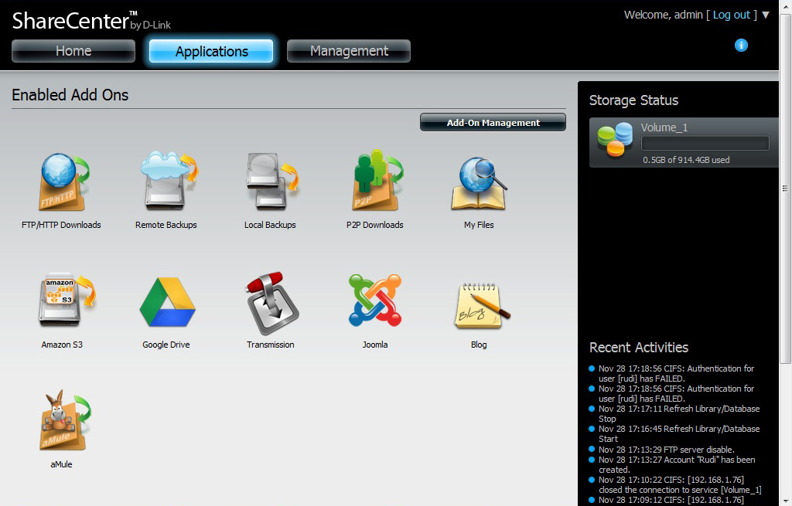This screenshot has height=506, width=792.
Task: Click the "aMule" label text
Action: click(x=61, y=464)
